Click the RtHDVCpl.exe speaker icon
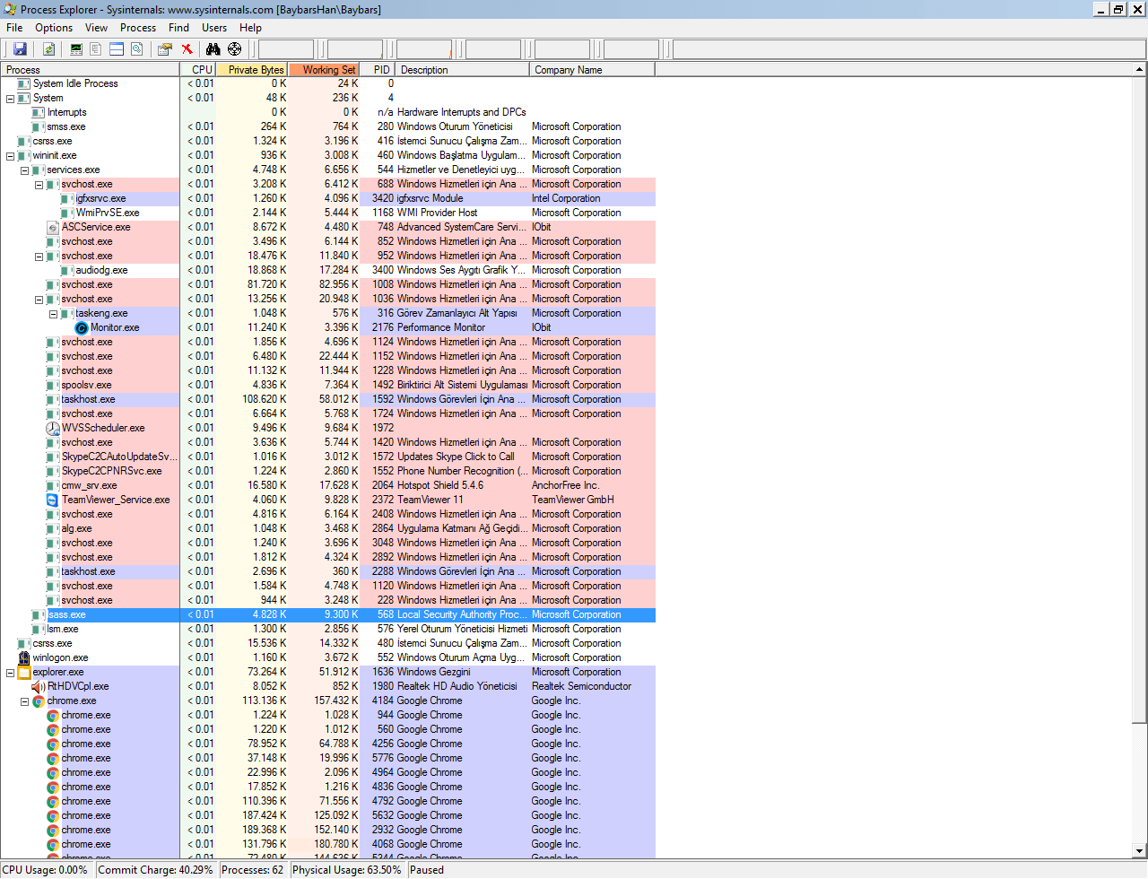 coord(39,686)
